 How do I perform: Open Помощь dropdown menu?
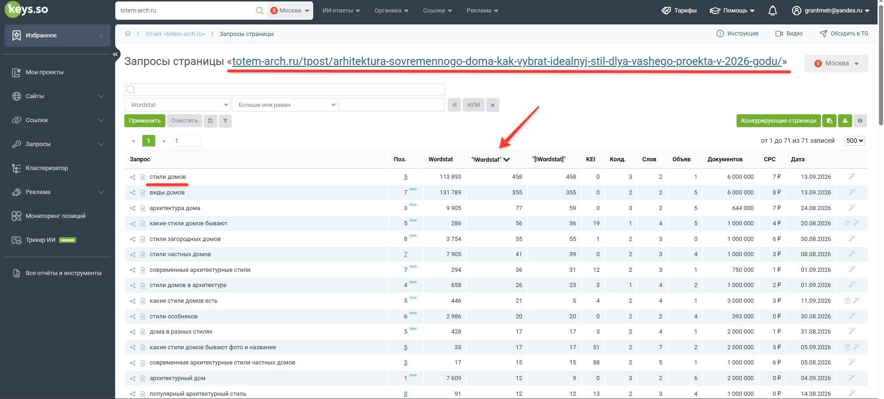point(732,11)
